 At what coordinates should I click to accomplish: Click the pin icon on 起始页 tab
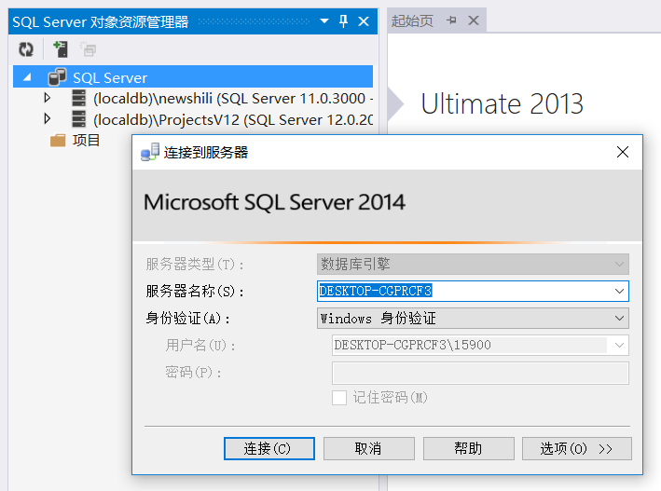click(452, 20)
